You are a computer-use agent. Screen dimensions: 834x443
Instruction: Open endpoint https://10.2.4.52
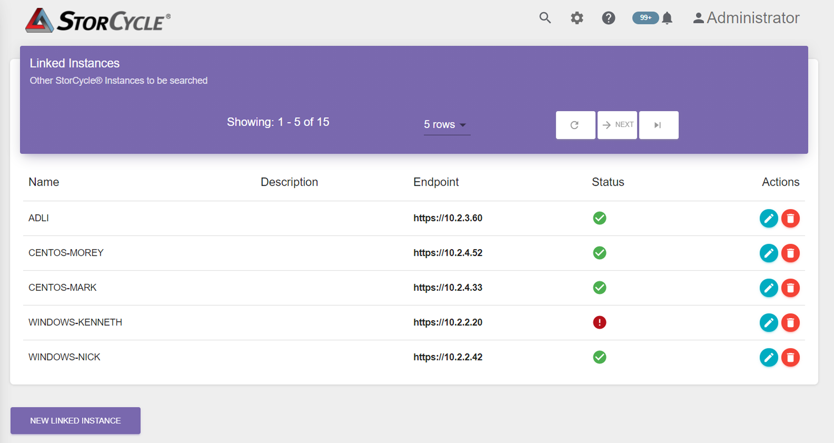click(x=448, y=253)
